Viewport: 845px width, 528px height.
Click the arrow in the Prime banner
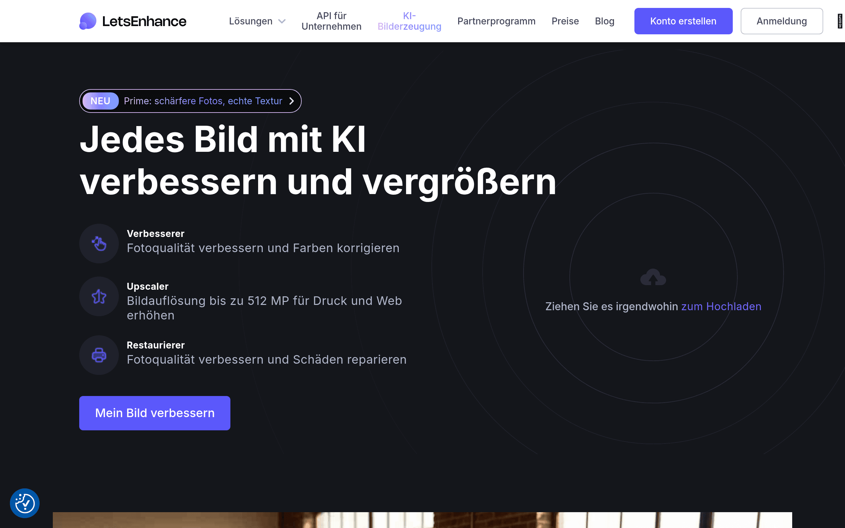click(x=291, y=101)
